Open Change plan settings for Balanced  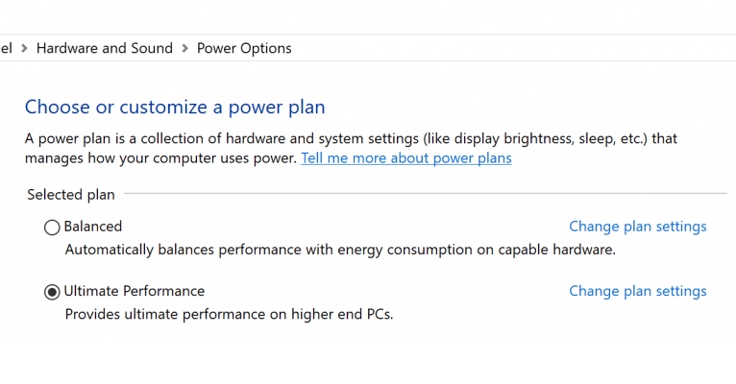(637, 227)
